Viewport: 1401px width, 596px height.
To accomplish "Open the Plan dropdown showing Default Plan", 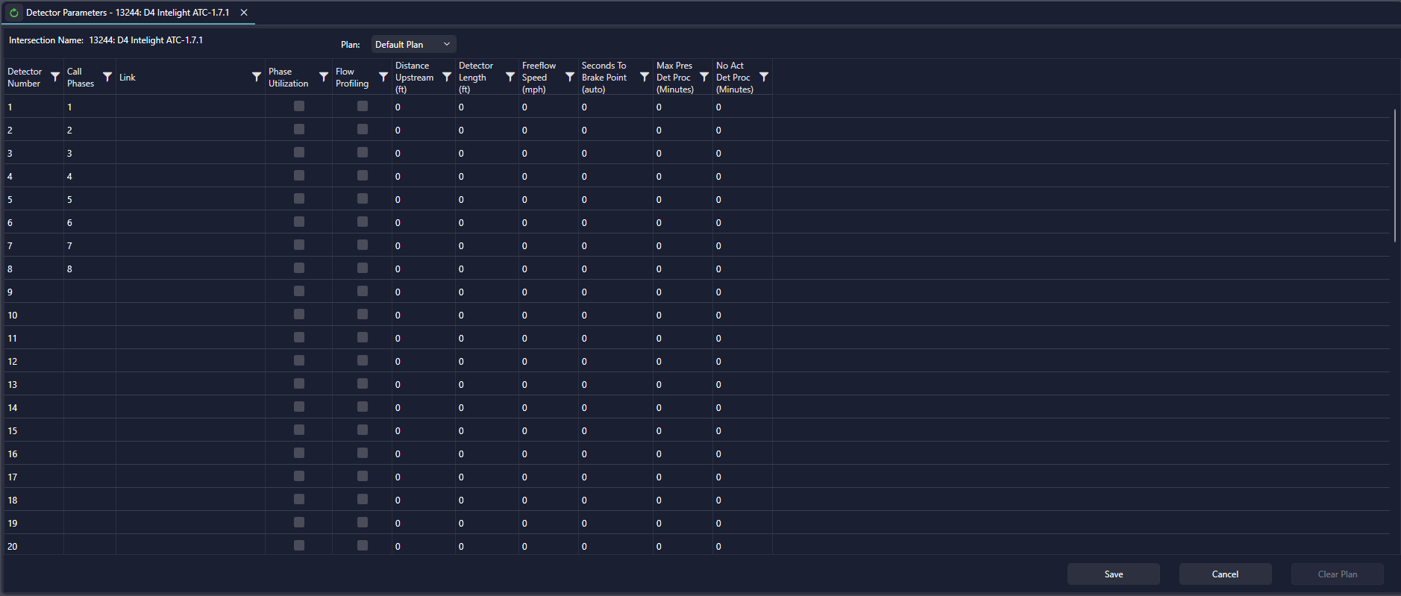I will (x=413, y=45).
